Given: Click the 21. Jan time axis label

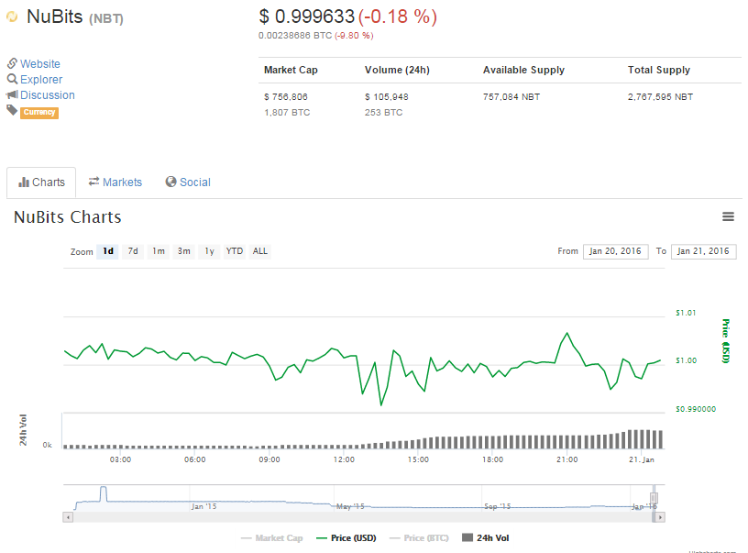Looking at the screenshot, I should click(x=642, y=459).
